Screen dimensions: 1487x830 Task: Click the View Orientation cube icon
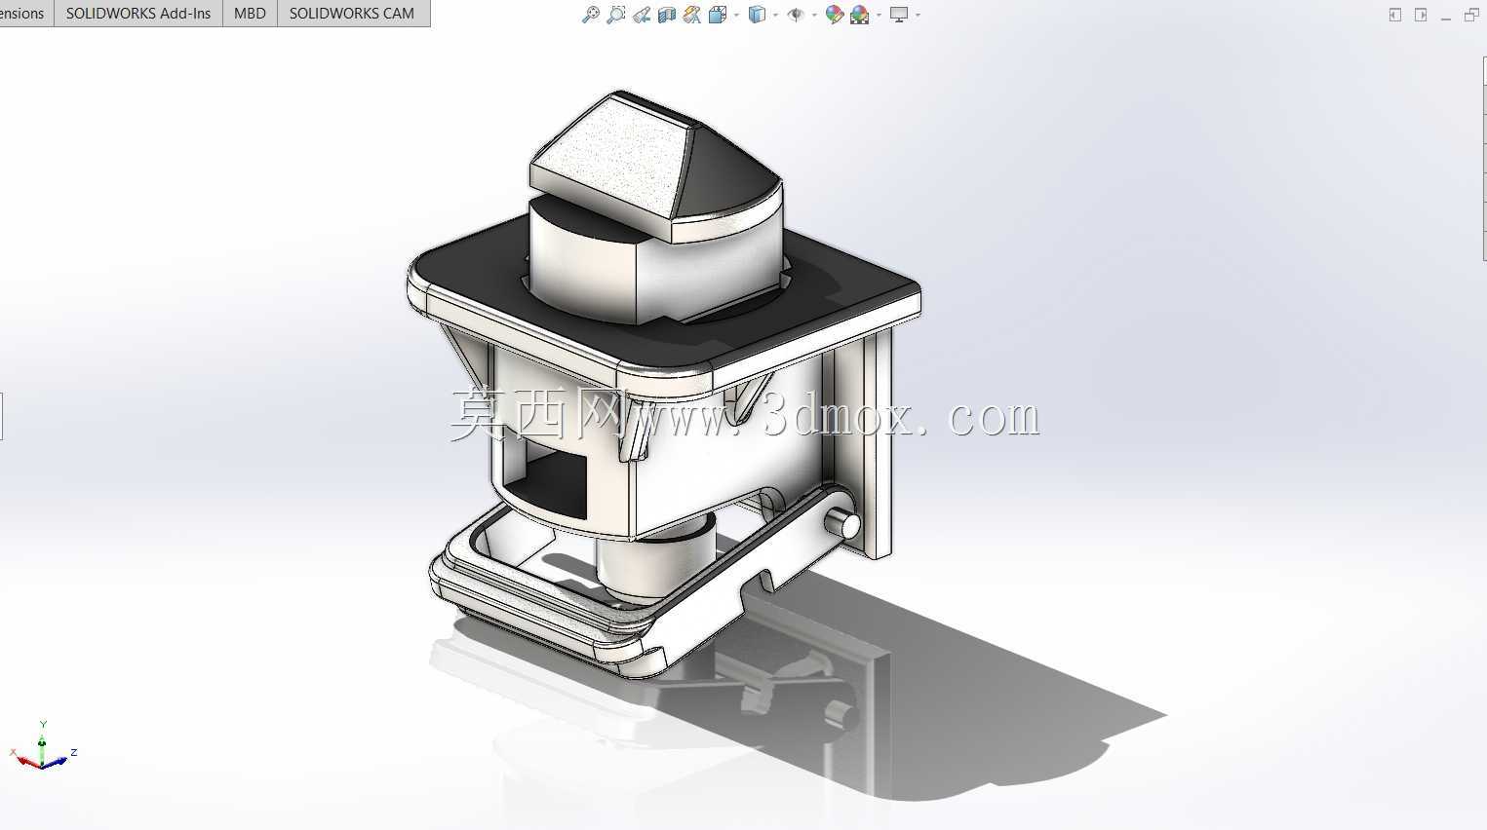coord(718,15)
